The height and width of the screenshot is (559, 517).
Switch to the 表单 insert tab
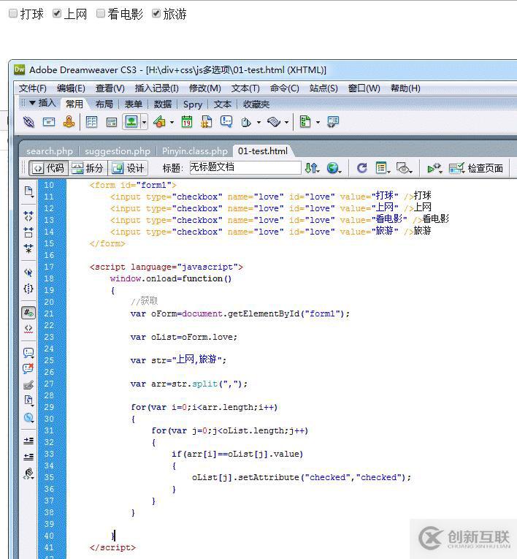[x=133, y=104]
